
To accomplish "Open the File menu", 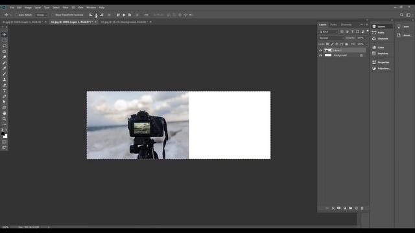I will point(12,8).
